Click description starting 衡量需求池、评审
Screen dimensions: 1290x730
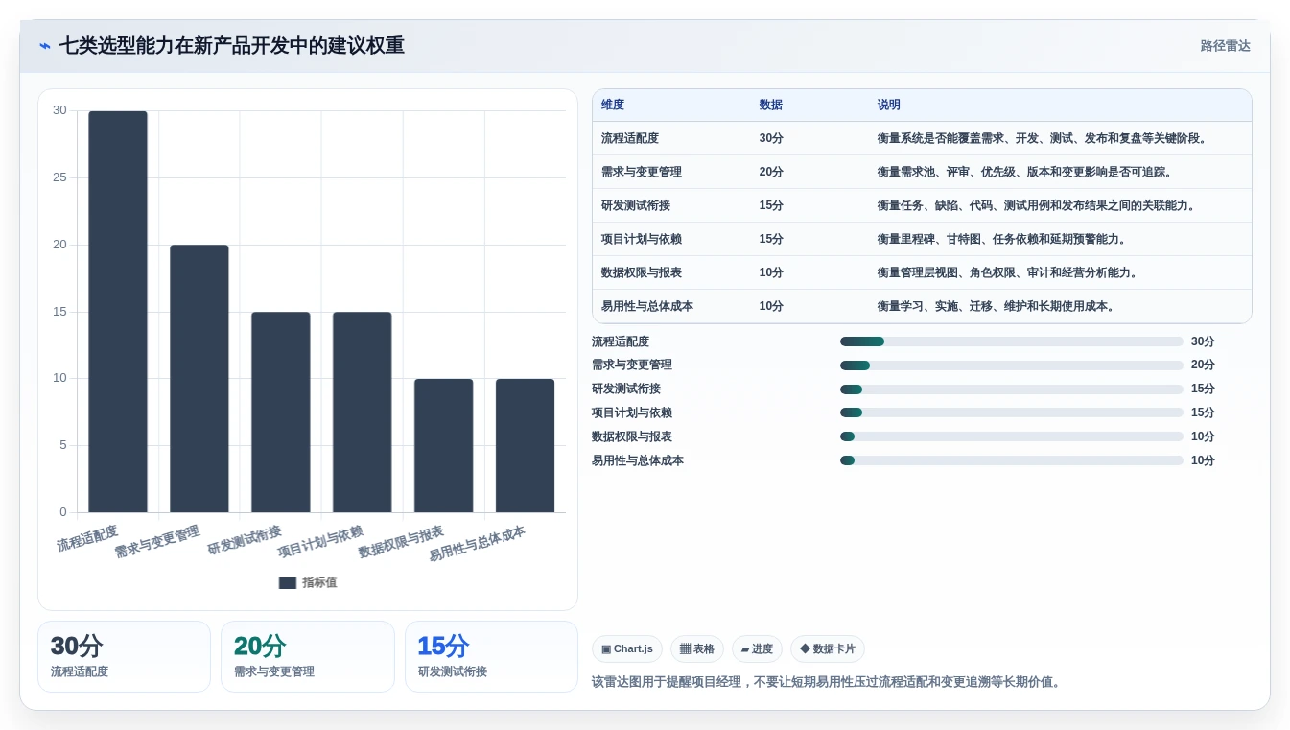tap(1024, 172)
